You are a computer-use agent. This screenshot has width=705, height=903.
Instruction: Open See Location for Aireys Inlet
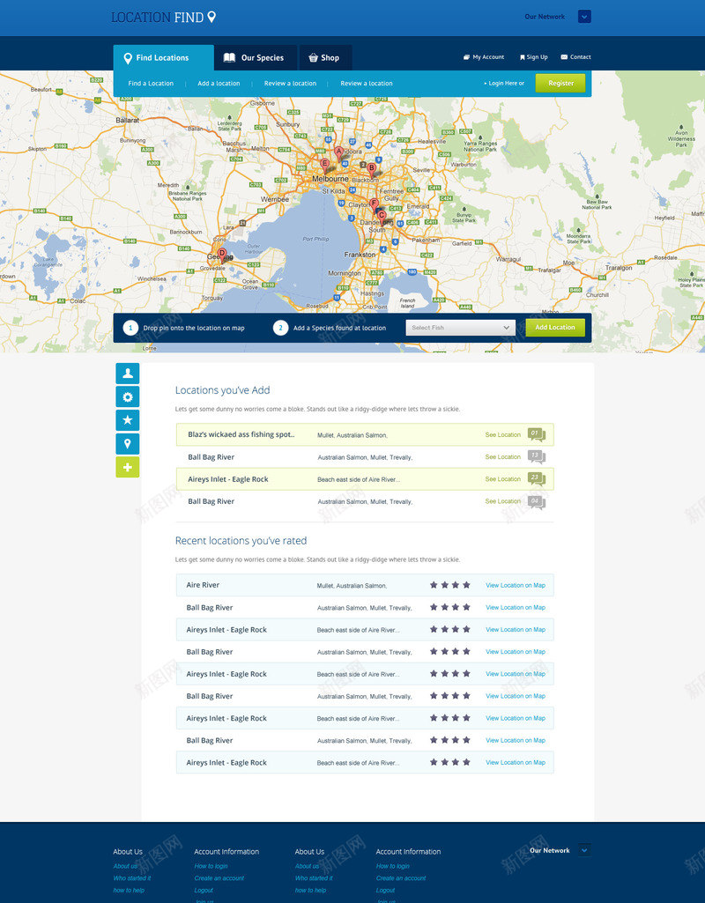tap(502, 479)
